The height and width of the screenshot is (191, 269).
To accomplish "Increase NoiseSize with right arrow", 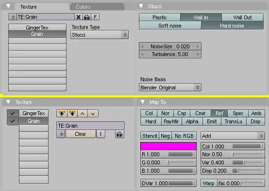I will click(198, 46).
